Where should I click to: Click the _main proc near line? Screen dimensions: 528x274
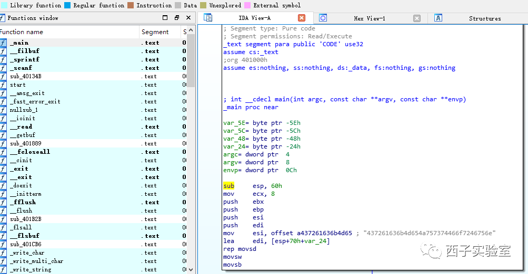point(251,107)
